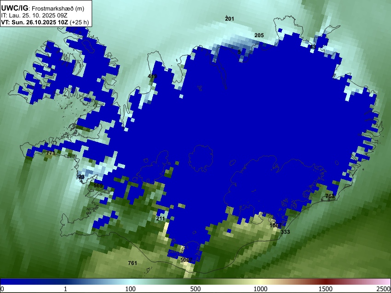The height and width of the screenshot is (293, 391).
Task: Click the 1067 label next to 333
Action: [x=276, y=225]
